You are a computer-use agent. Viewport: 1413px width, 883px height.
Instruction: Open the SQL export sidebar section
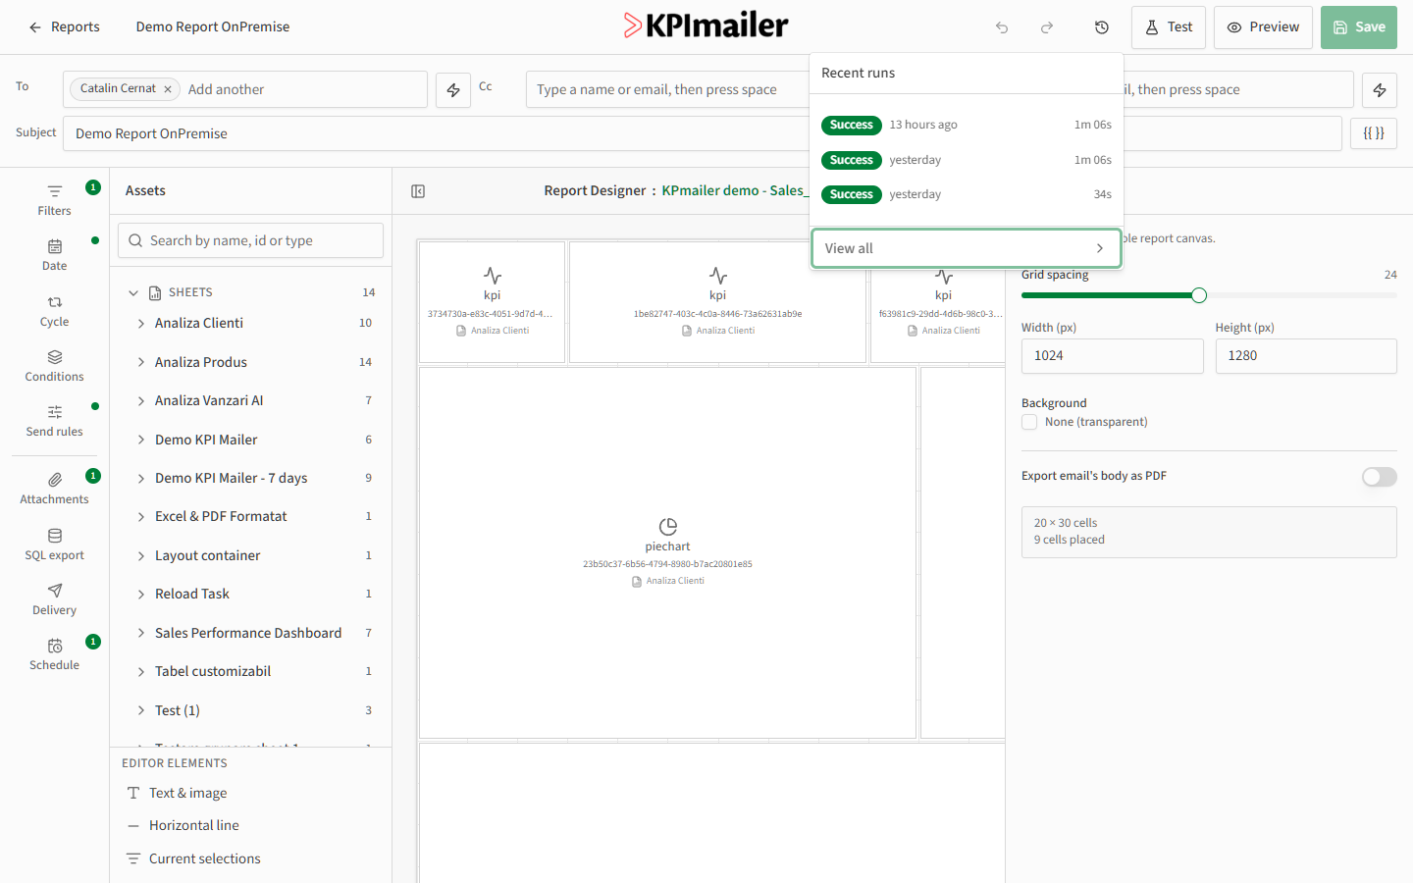(x=55, y=544)
